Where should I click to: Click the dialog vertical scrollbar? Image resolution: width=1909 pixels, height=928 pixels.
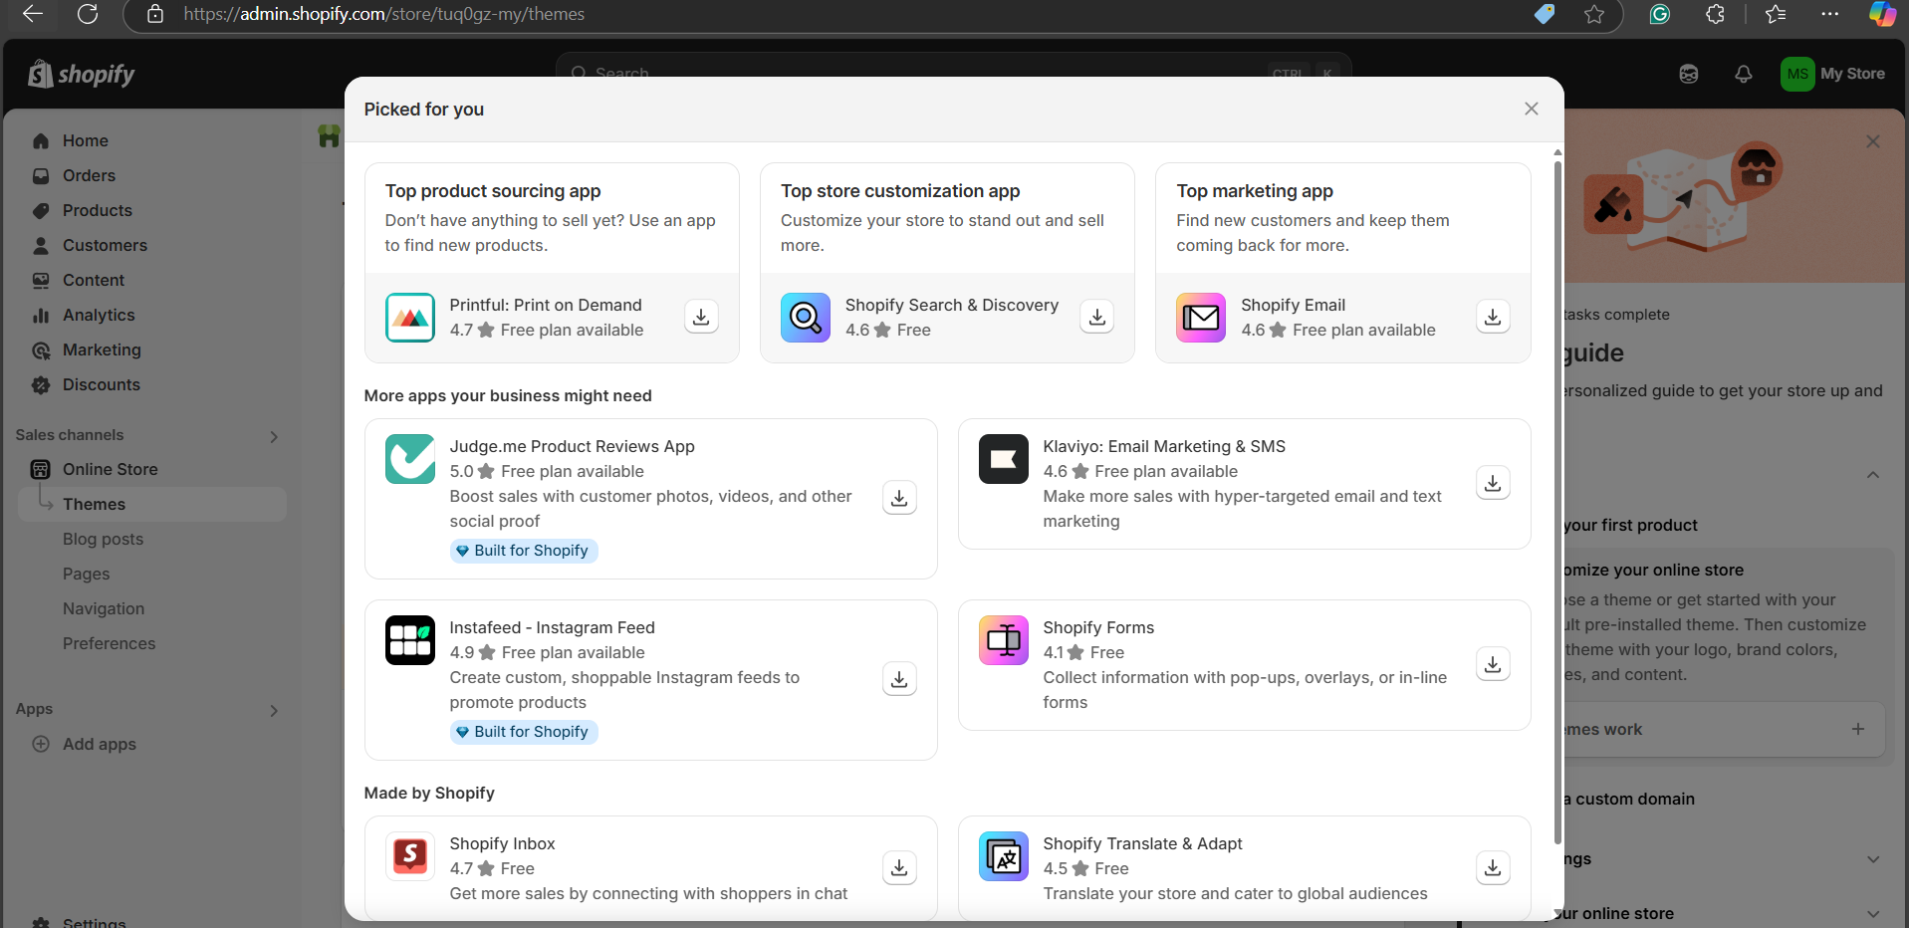pyautogui.click(x=1557, y=503)
